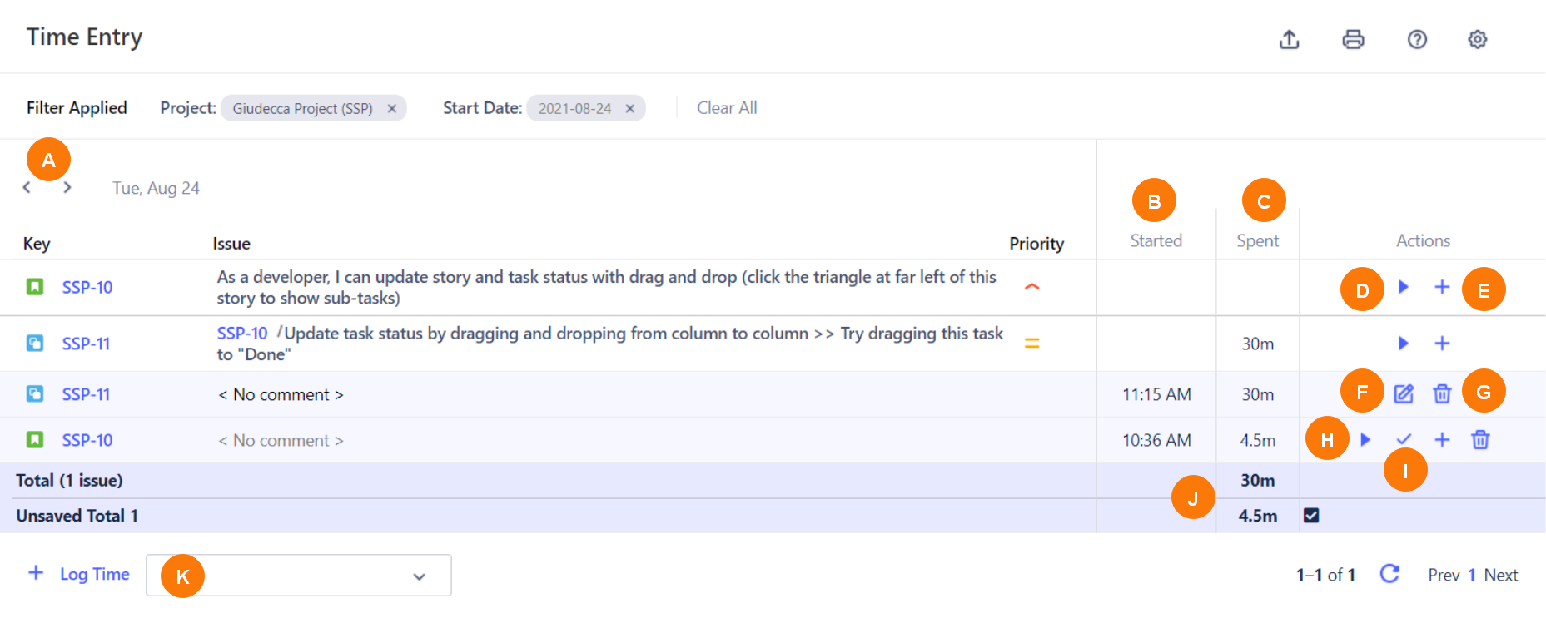The image size is (1546, 623).
Task: Toggle the Unsaved Total checkbox
Action: coord(1311,516)
